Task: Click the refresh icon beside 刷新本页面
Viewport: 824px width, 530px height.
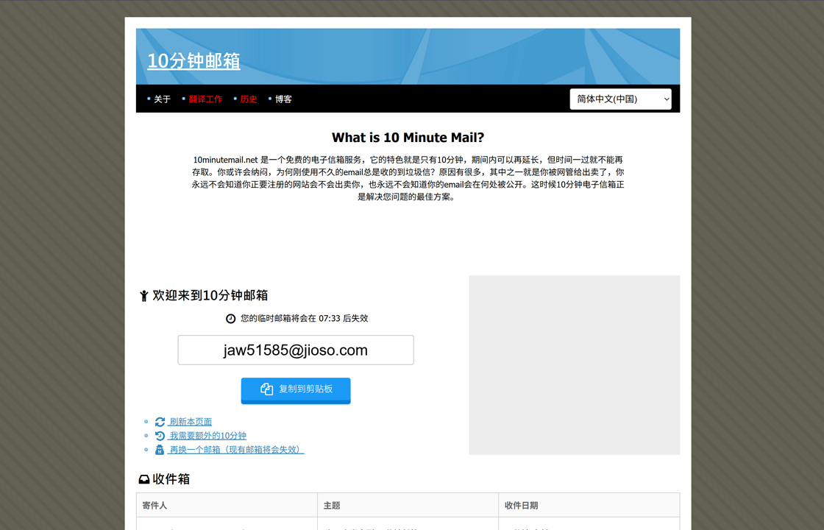Action: (160, 422)
